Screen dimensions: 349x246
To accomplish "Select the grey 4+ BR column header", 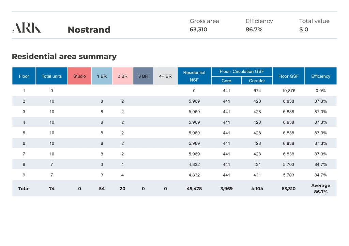I will coord(165,76).
